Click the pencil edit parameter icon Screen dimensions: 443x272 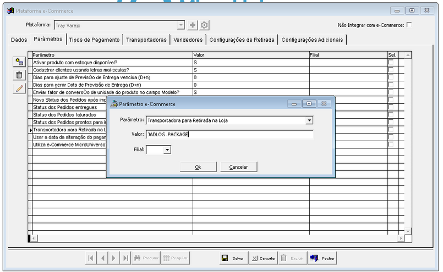click(19, 88)
